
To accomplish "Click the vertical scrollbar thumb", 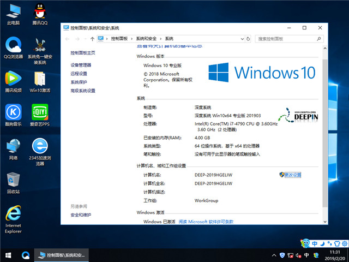I will [x=325, y=133].
